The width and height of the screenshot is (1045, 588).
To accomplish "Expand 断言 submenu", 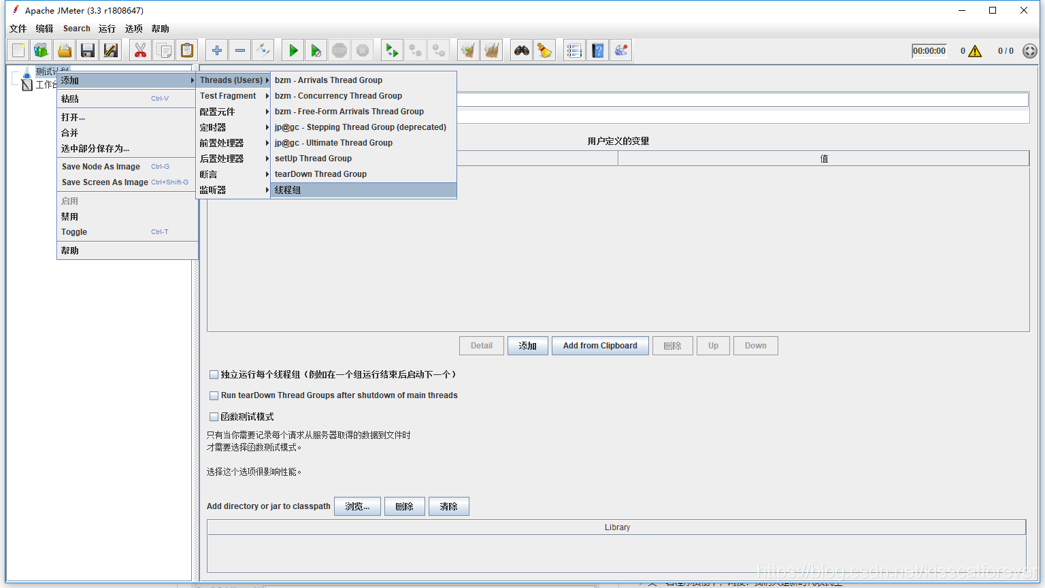I will pos(233,174).
